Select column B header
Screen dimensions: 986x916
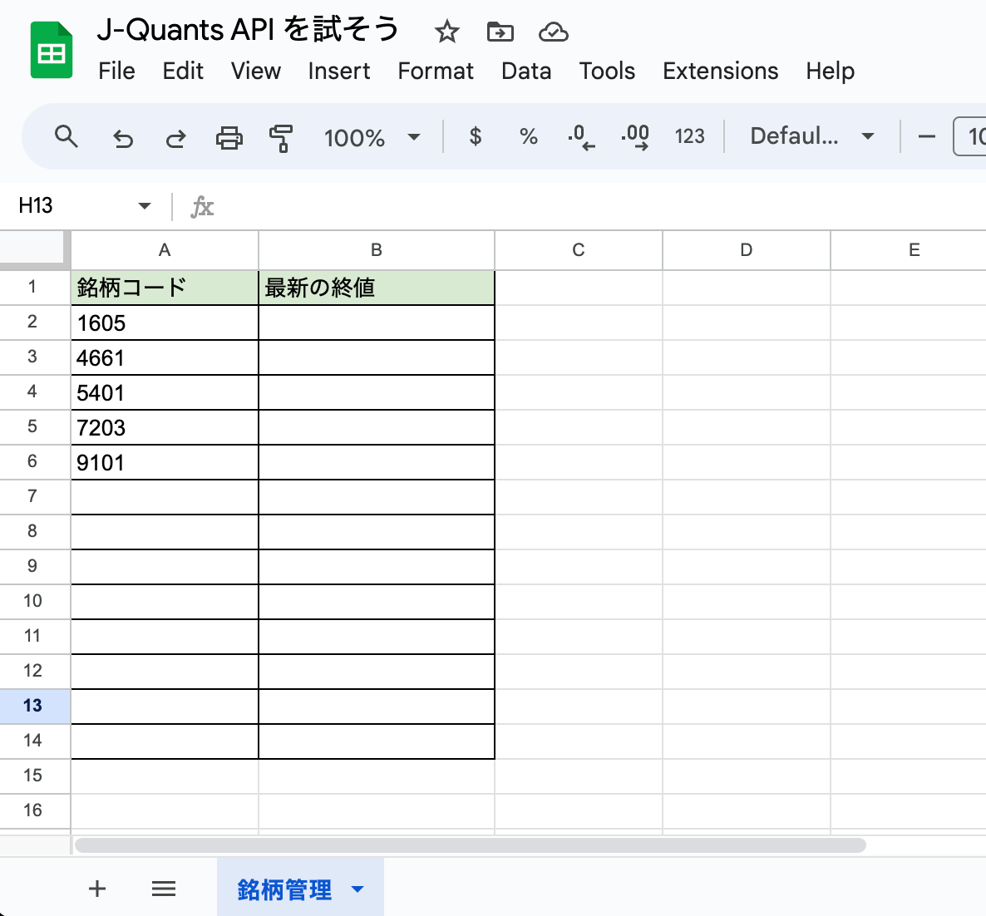click(x=377, y=250)
